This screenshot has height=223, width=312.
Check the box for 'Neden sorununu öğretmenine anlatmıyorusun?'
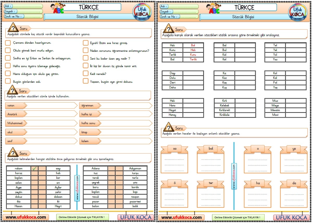pyautogui.click(x=86, y=50)
